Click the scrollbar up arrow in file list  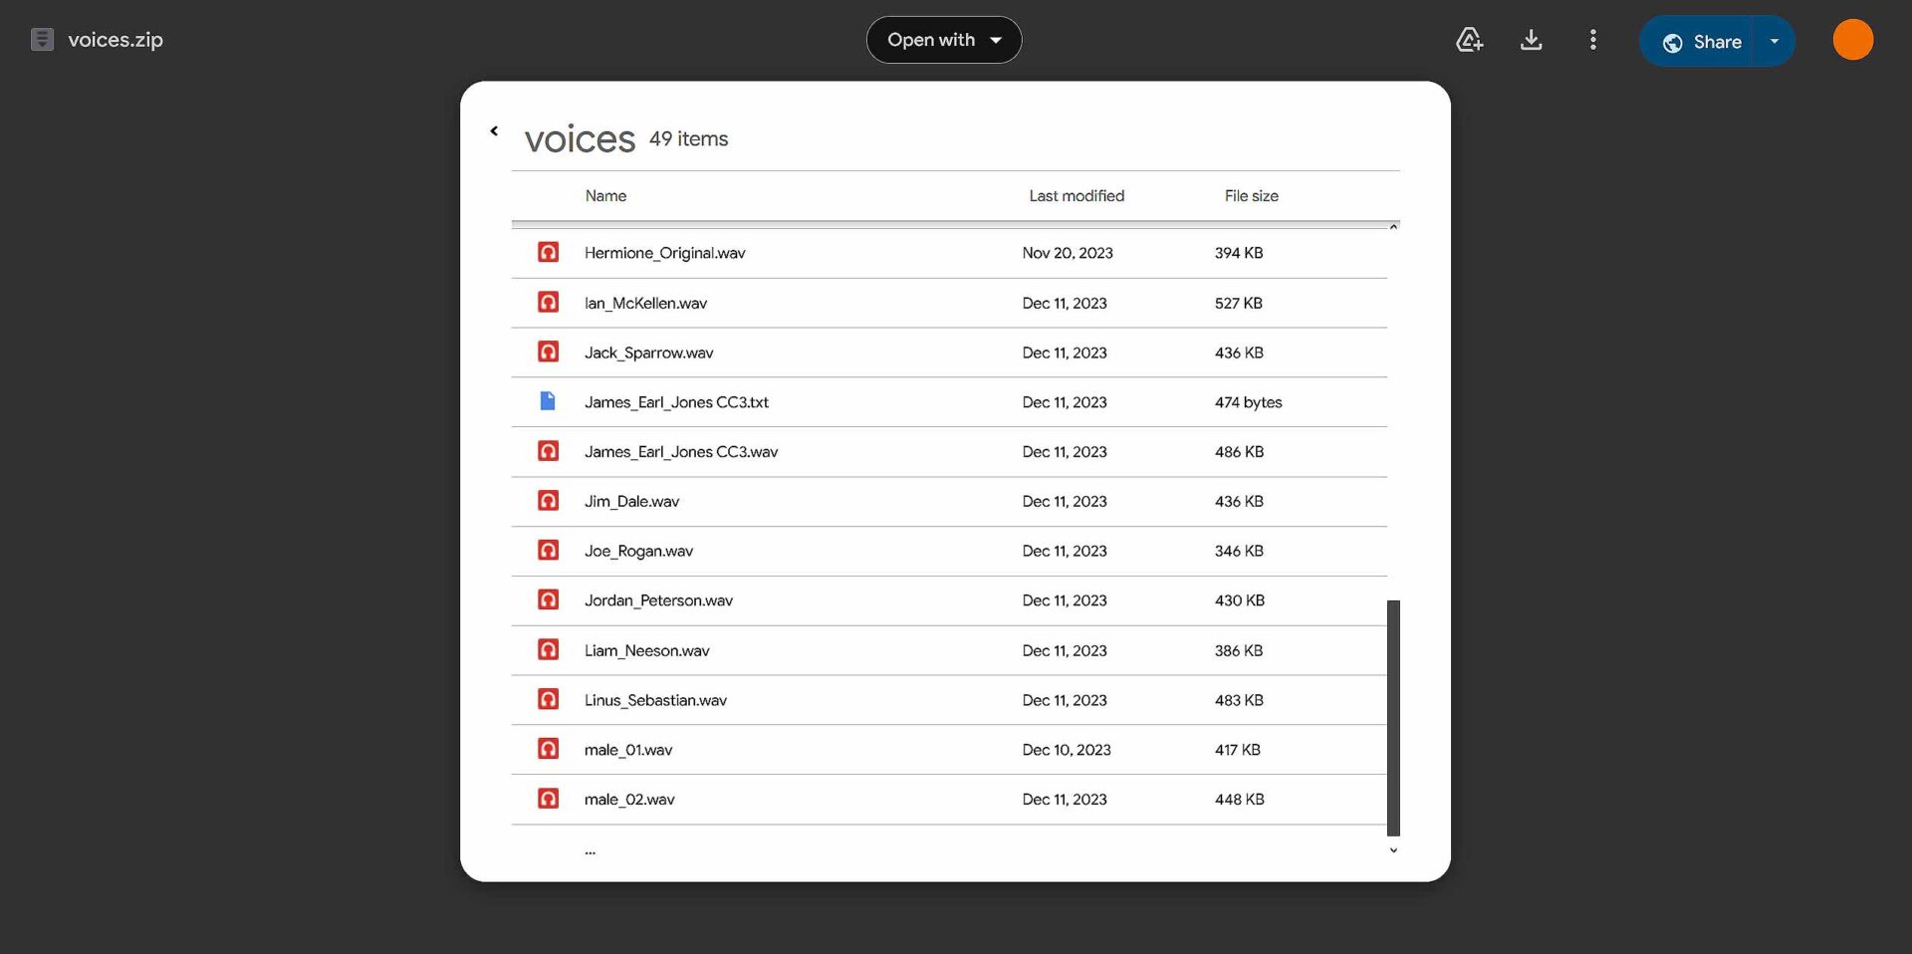click(x=1393, y=227)
